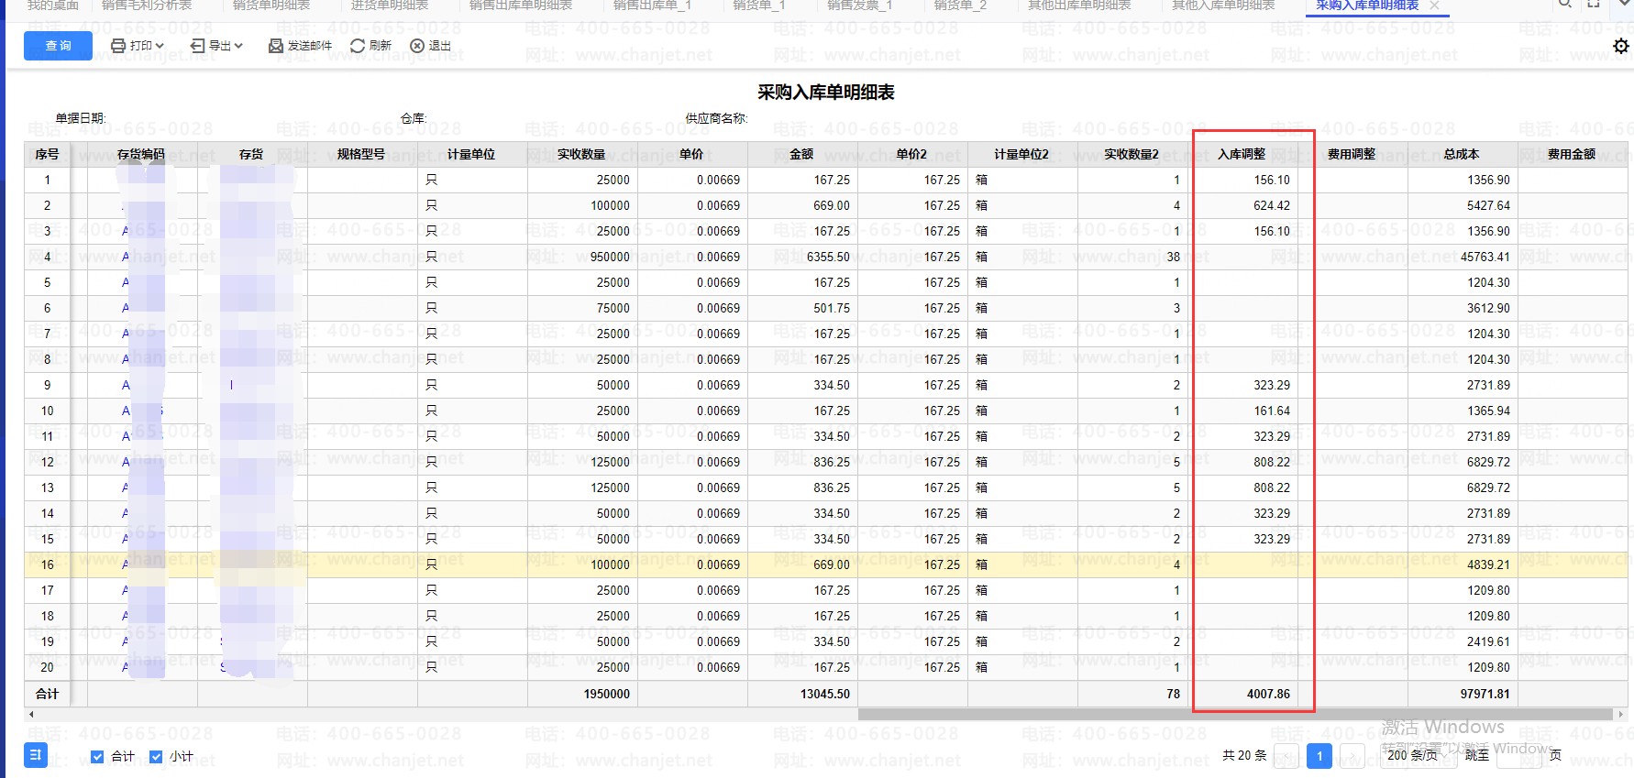Toggle the 合计 checkbox
The width and height of the screenshot is (1634, 778).
click(97, 757)
